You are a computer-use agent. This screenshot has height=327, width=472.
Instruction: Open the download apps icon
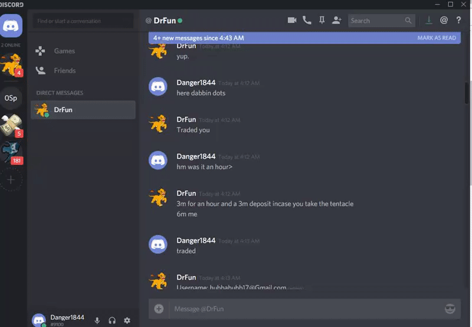point(429,20)
